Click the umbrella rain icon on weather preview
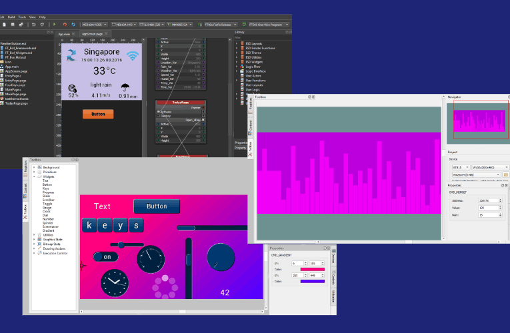Image resolution: width=510 pixels, height=333 pixels. pyautogui.click(x=125, y=88)
